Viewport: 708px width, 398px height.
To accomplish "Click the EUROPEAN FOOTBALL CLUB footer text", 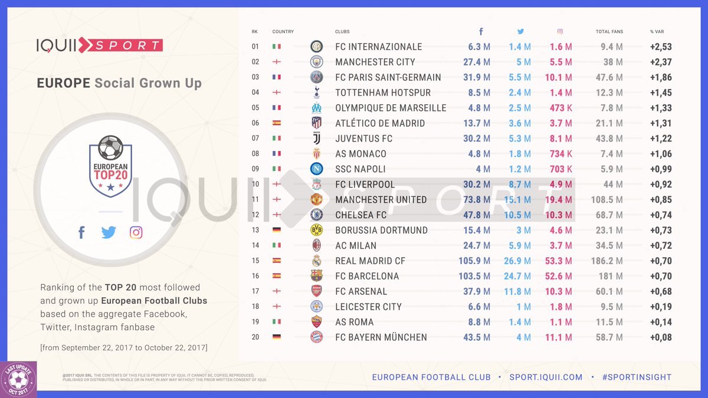I will coord(431,377).
